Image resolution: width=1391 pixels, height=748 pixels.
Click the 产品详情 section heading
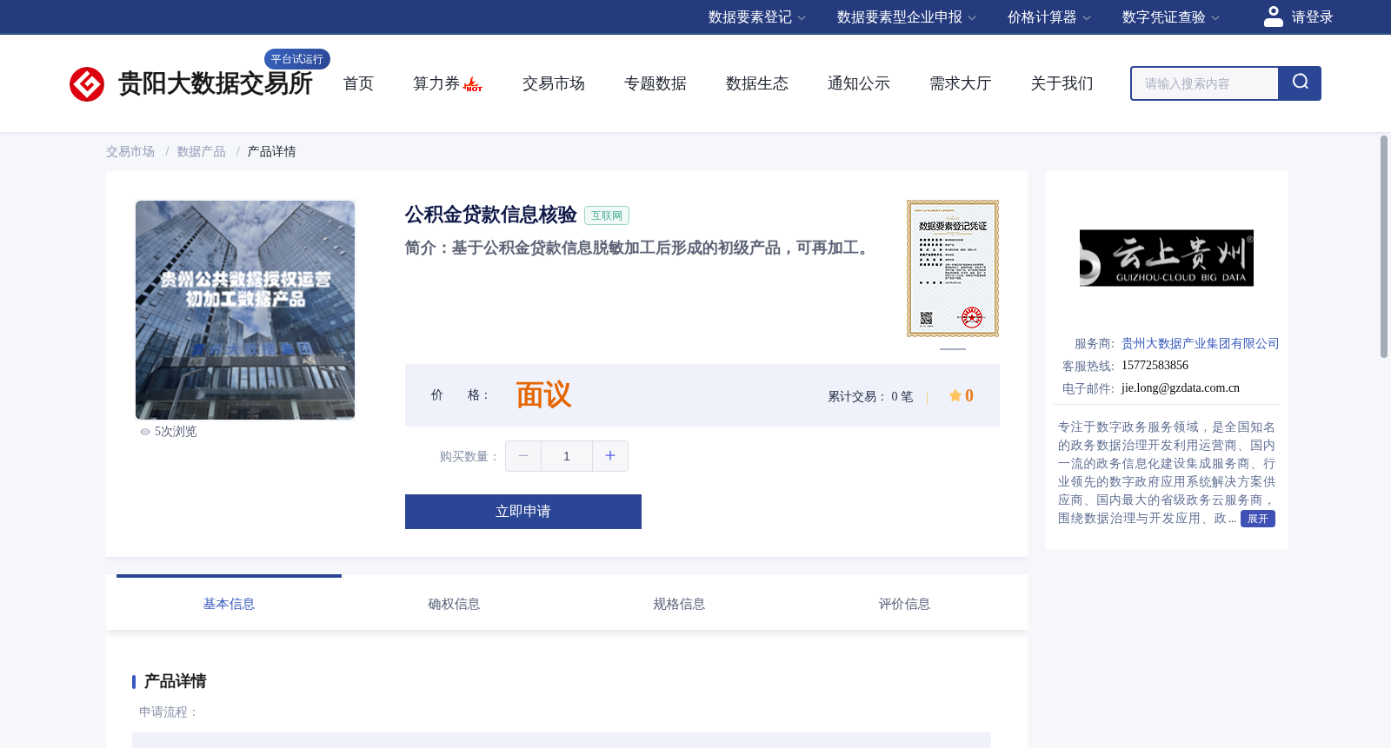click(x=176, y=681)
